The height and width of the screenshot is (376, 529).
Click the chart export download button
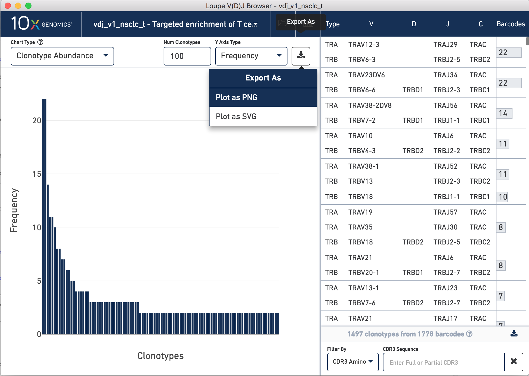point(301,56)
